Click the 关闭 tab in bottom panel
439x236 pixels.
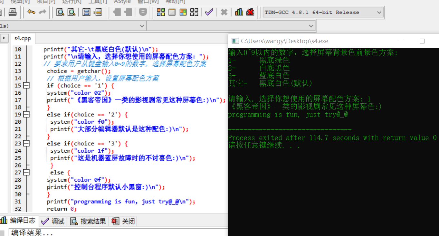tap(123, 221)
